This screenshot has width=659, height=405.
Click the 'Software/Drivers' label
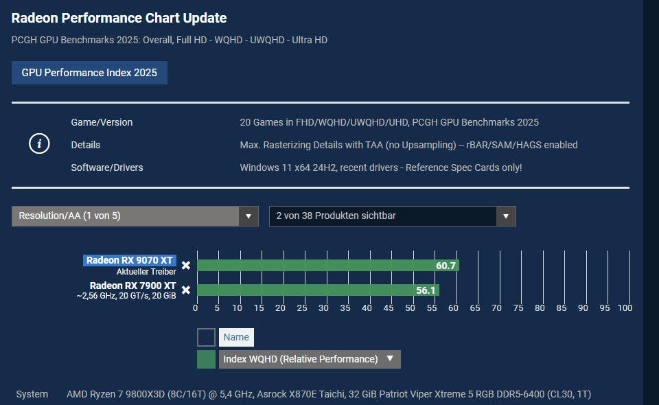(x=107, y=167)
